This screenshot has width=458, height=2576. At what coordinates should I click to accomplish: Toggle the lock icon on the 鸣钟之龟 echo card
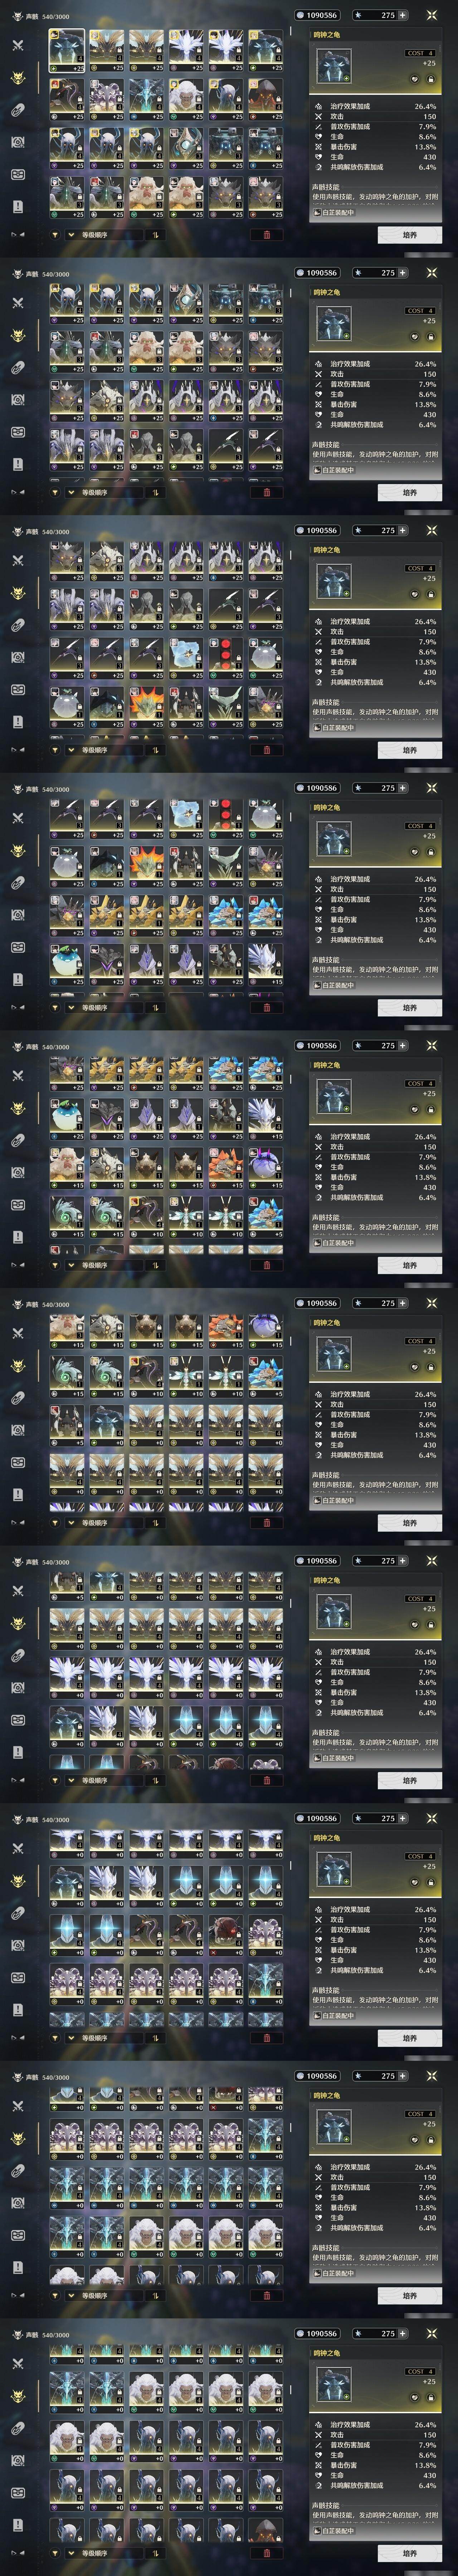(430, 79)
